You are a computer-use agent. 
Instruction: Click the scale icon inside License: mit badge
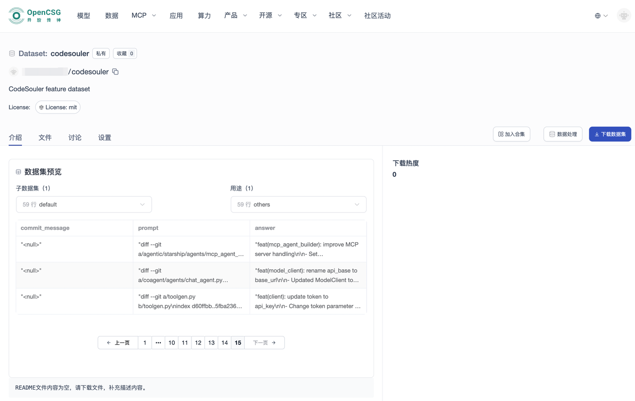(42, 107)
